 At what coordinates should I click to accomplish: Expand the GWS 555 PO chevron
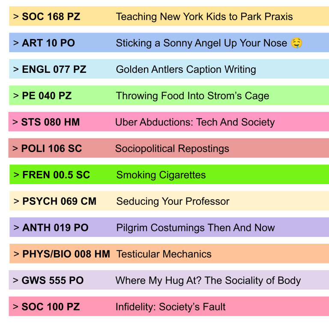pyautogui.click(x=15, y=281)
